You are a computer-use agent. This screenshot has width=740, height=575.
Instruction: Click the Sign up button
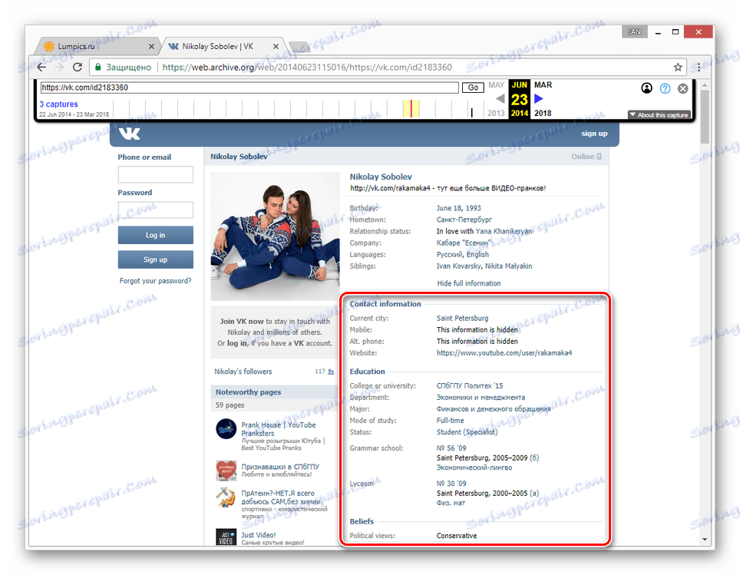[155, 259]
